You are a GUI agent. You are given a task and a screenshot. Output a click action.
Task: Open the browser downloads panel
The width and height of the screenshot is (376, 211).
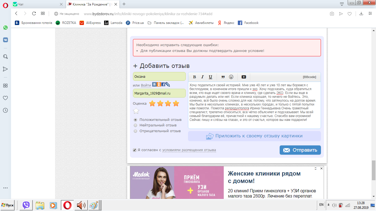[x=361, y=14]
